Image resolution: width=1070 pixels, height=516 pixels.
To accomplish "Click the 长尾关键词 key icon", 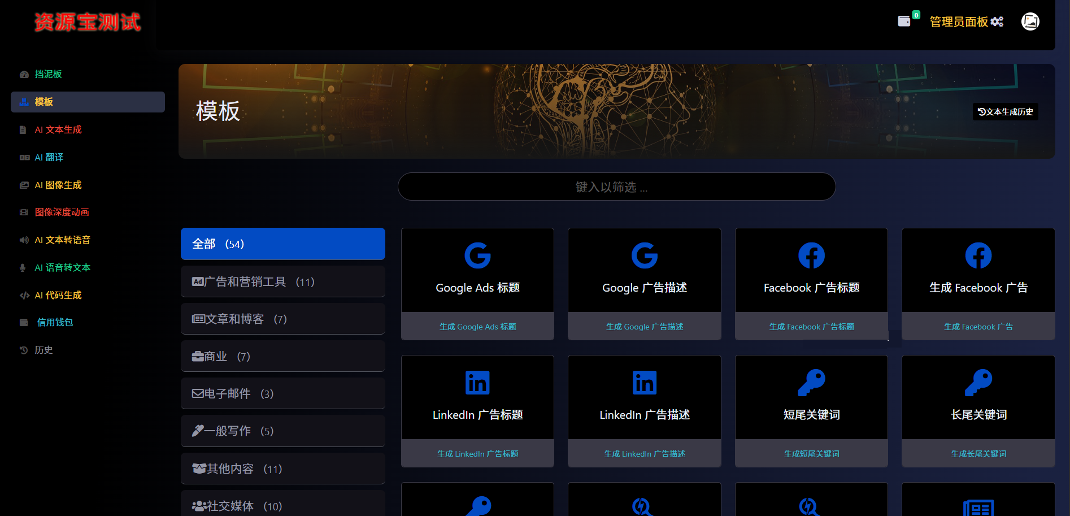I will pyautogui.click(x=978, y=383).
